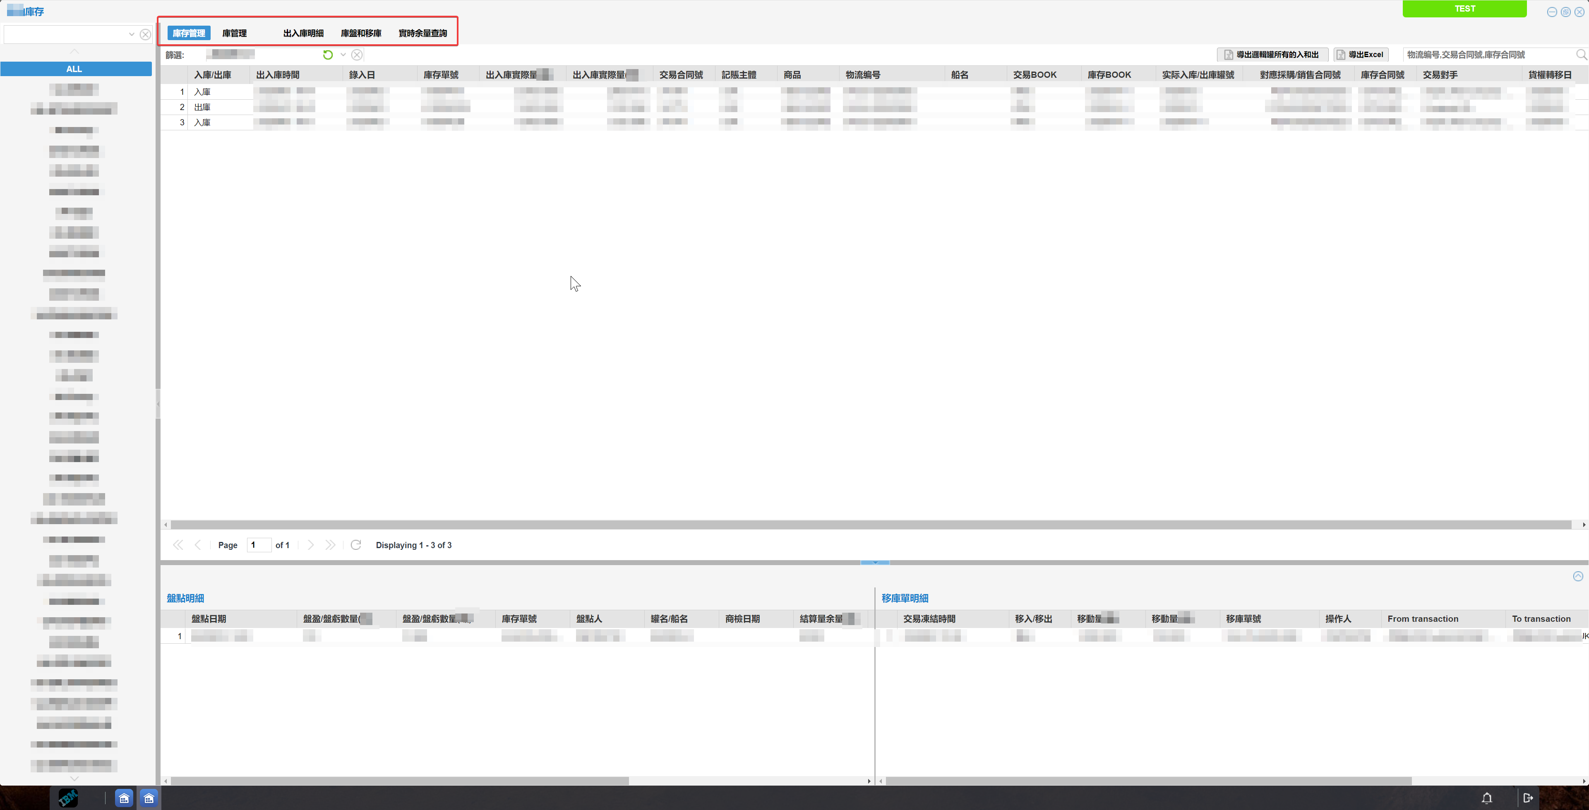Collapse the details panel with the round chevron
The image size is (1589, 810).
1578,576
